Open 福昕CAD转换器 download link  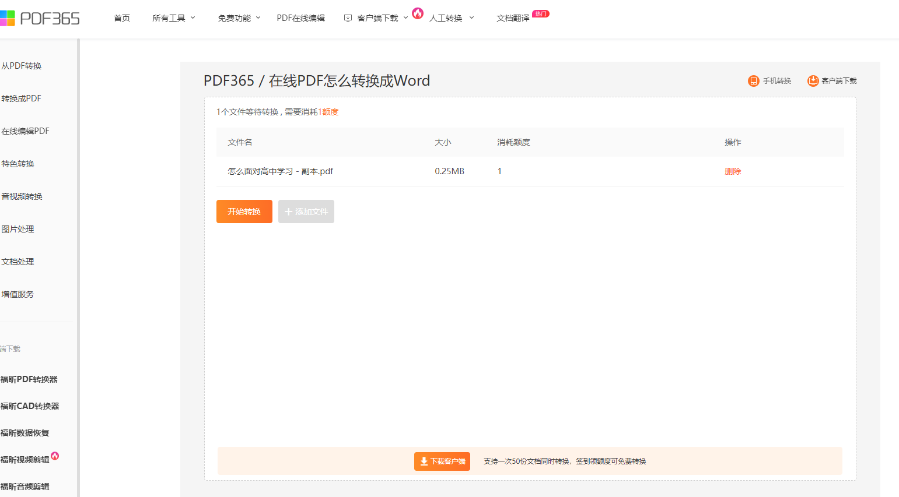point(30,406)
